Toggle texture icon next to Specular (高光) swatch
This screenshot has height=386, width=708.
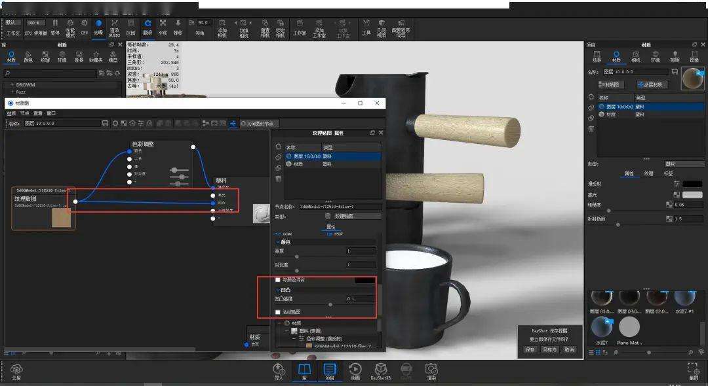[677, 194]
